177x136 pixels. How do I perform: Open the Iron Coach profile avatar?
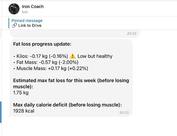(x=14, y=9)
